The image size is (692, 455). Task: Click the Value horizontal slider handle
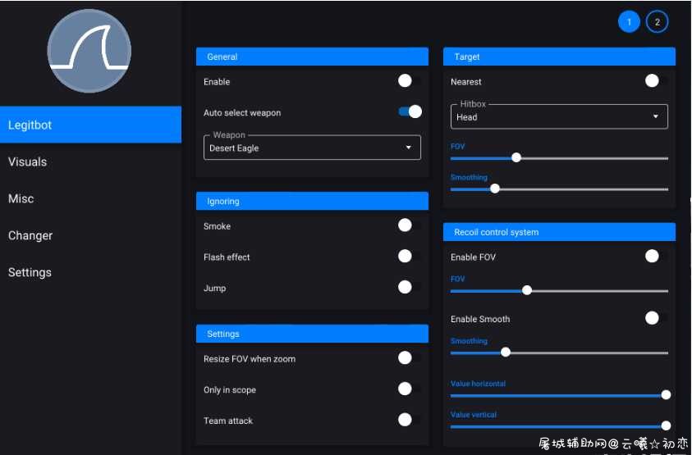[666, 395]
